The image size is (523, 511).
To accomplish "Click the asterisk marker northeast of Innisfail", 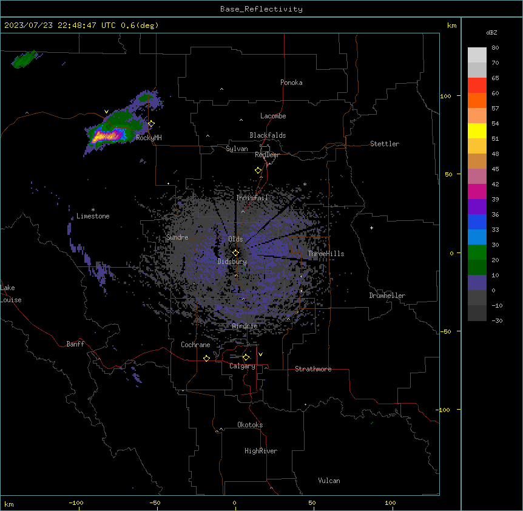I will point(305,184).
